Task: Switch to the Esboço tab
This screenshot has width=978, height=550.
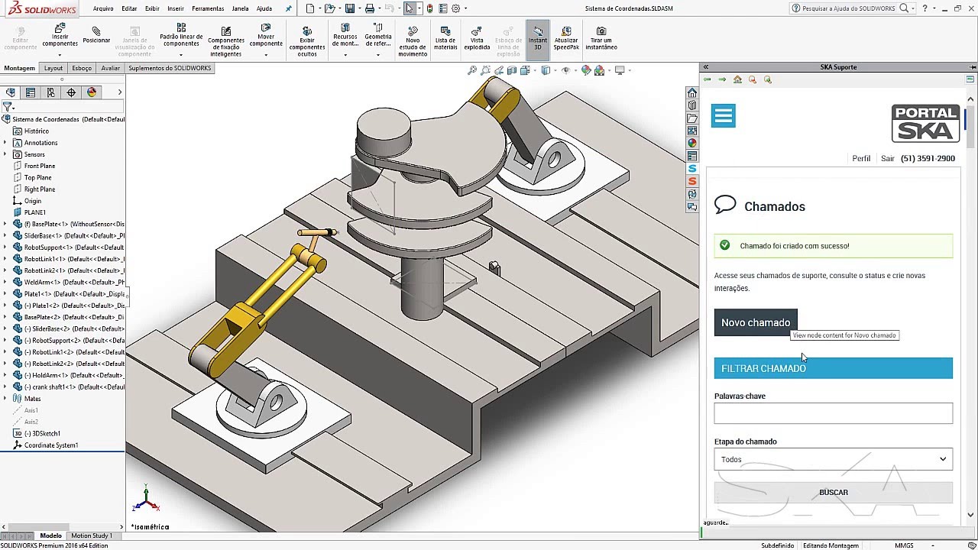Action: [82, 68]
